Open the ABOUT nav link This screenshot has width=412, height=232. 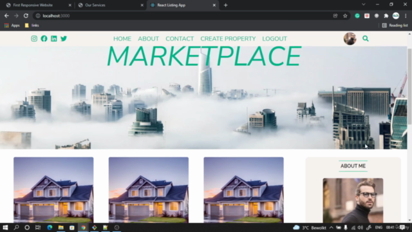[x=149, y=39]
